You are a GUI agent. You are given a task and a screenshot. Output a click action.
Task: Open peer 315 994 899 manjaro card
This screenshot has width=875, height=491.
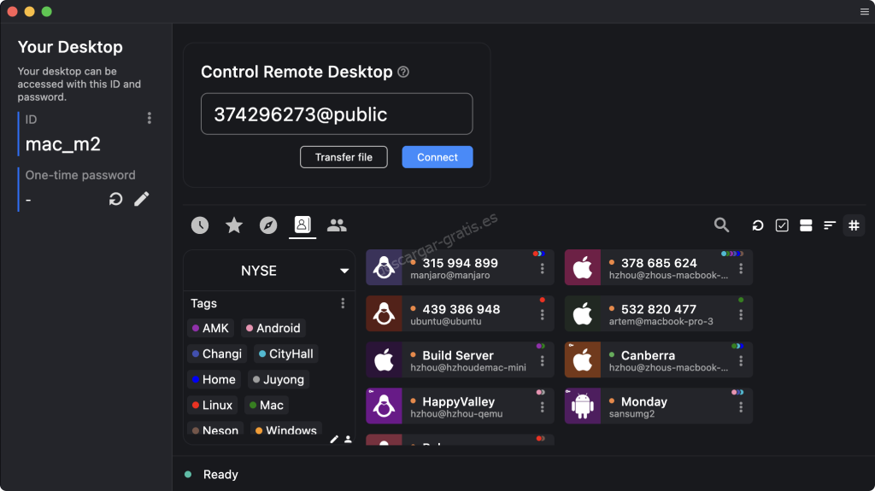[460, 267]
